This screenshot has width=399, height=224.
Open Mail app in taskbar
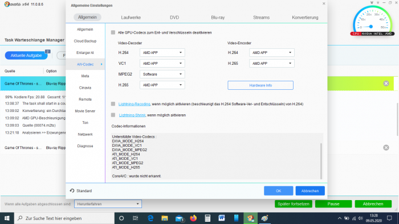tap(180, 218)
